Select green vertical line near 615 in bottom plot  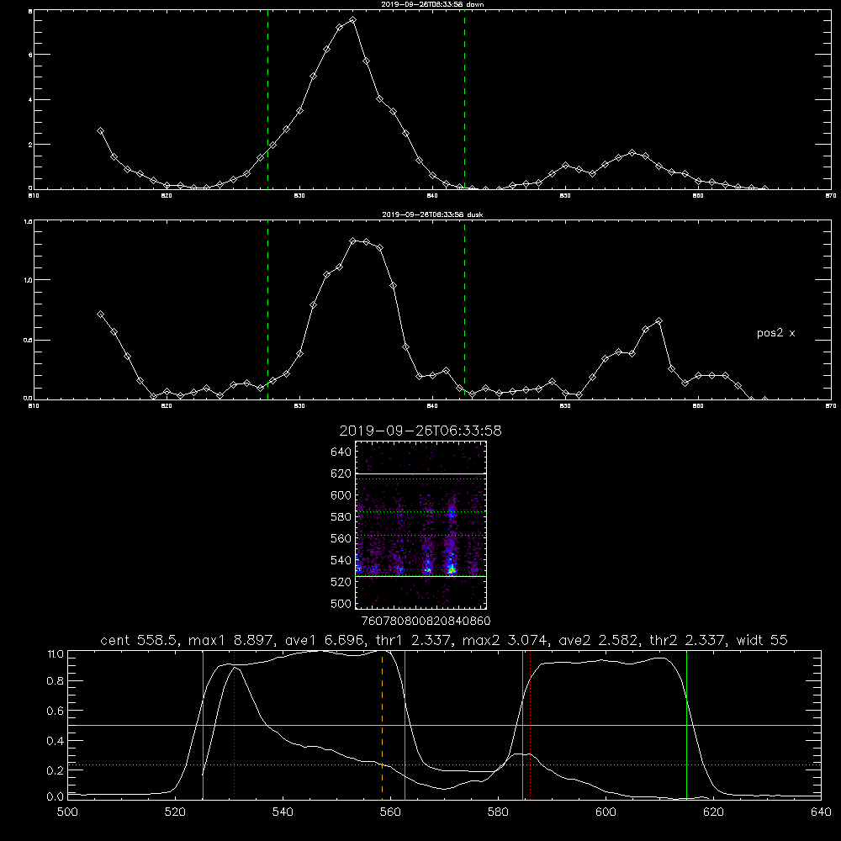(x=686, y=724)
